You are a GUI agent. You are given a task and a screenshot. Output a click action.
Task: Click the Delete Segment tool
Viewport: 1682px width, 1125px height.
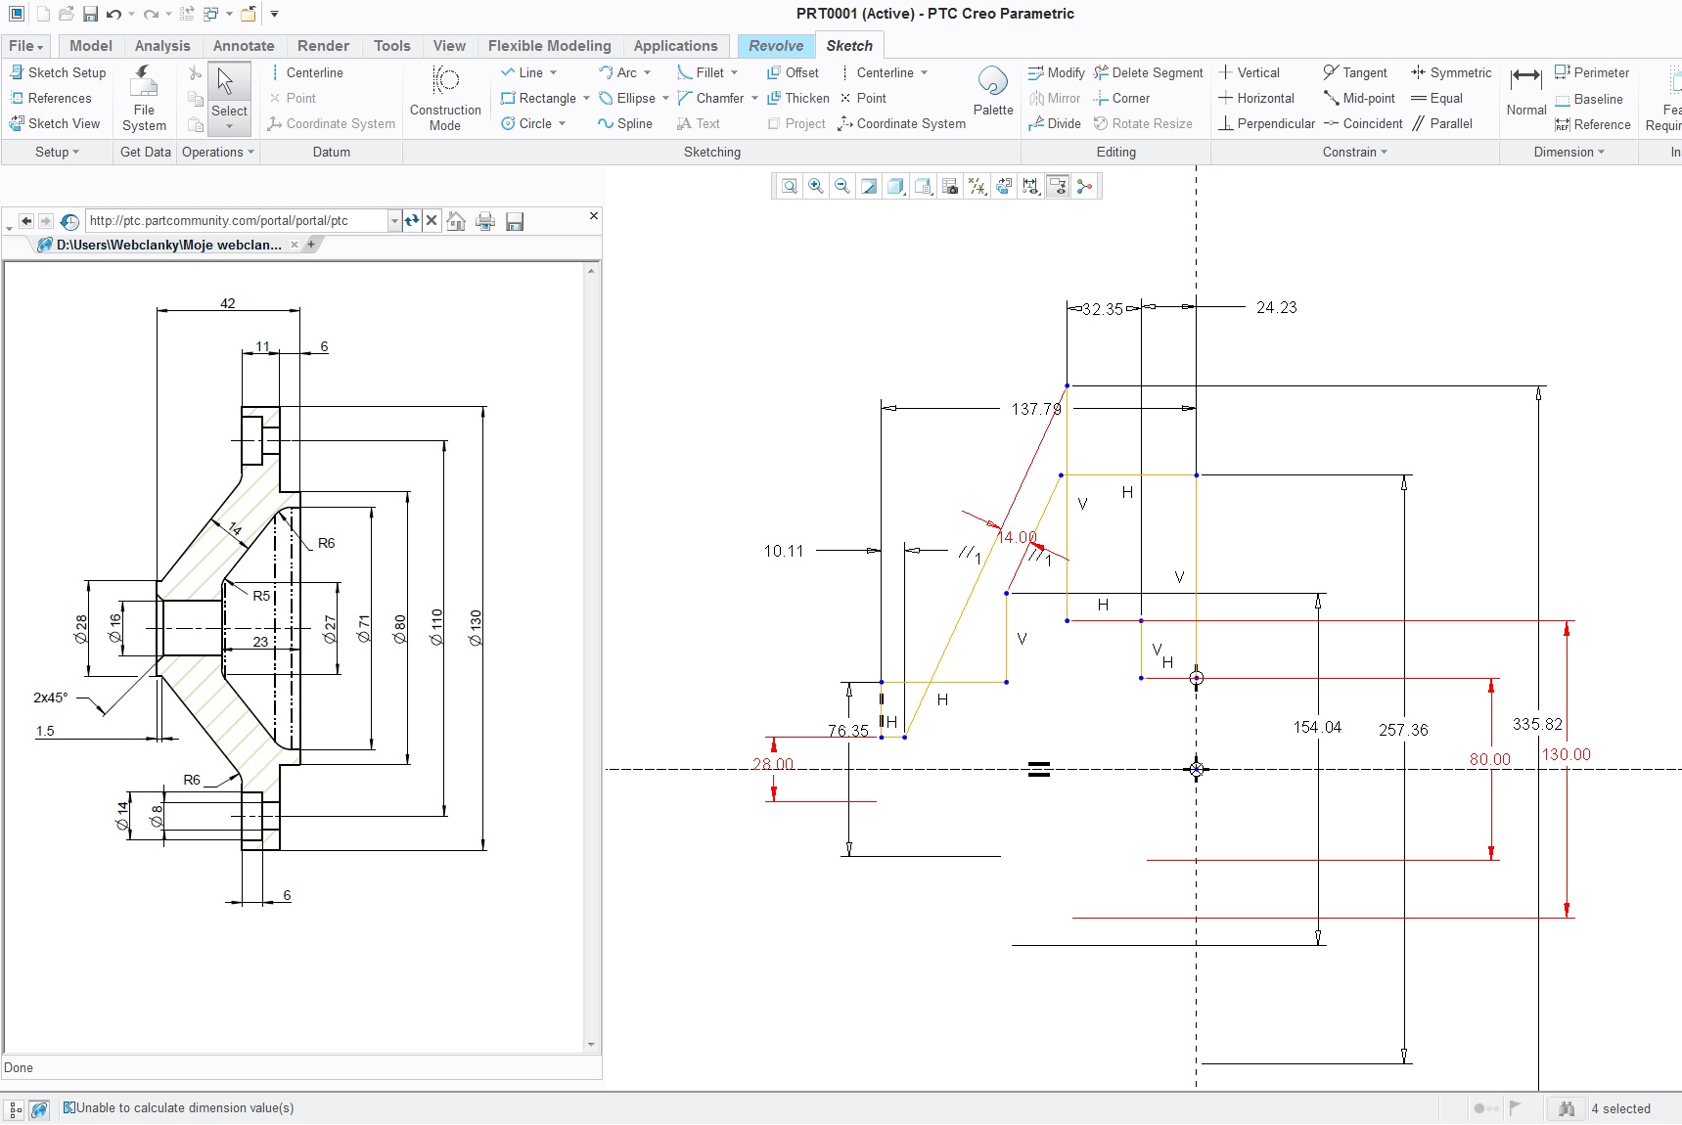pos(1148,72)
